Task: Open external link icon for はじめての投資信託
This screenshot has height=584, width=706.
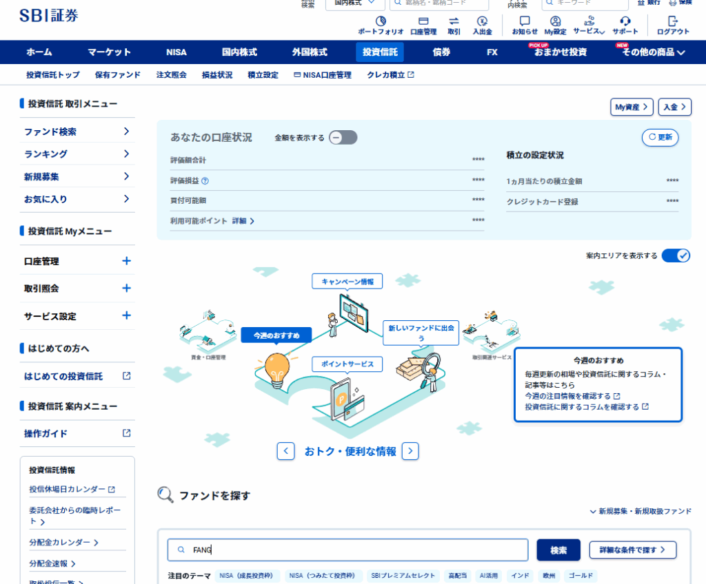Action: point(127,376)
